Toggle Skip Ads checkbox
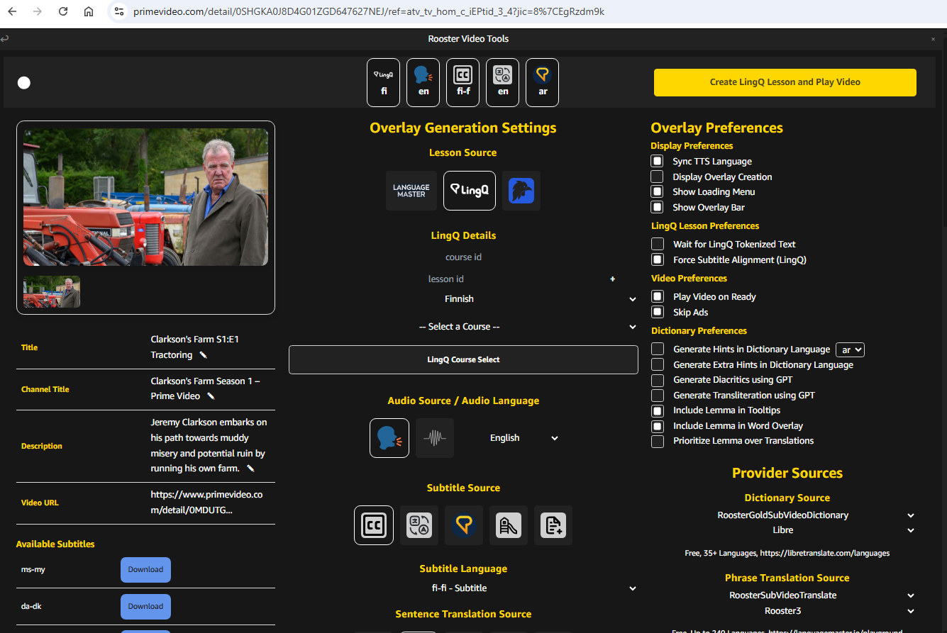The height and width of the screenshot is (633, 947). 658,312
